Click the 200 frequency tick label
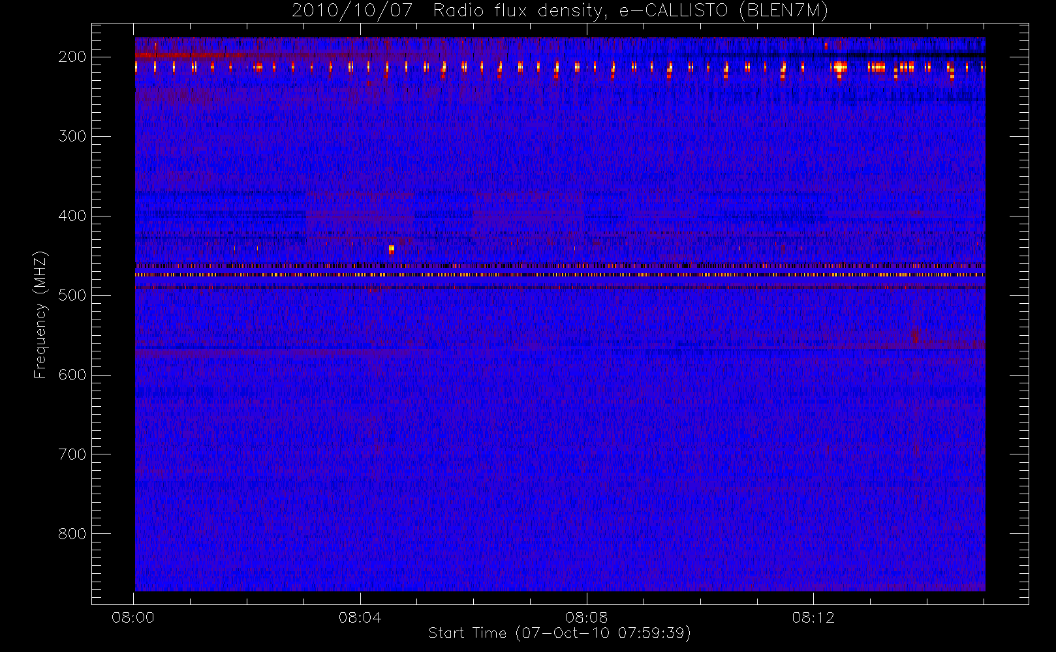The width and height of the screenshot is (1056, 652). pos(72,57)
